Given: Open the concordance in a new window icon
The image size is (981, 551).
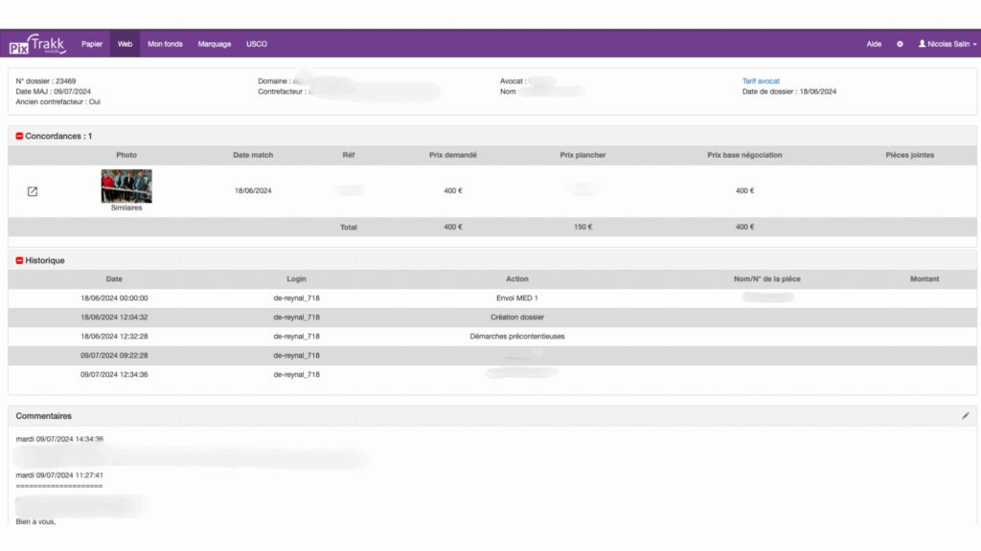Looking at the screenshot, I should 33,191.
